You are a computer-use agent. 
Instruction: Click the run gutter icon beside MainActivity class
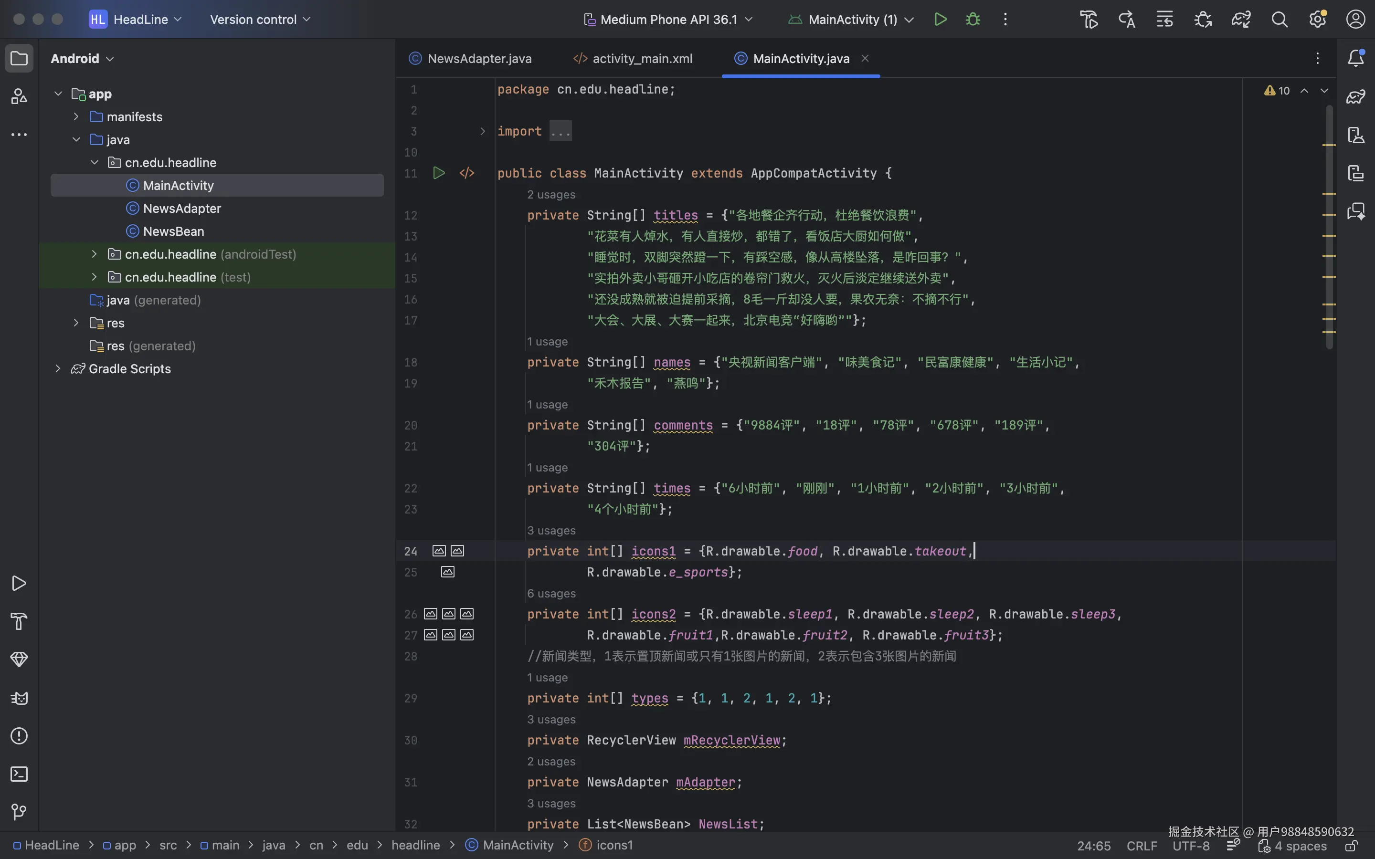[x=439, y=173]
